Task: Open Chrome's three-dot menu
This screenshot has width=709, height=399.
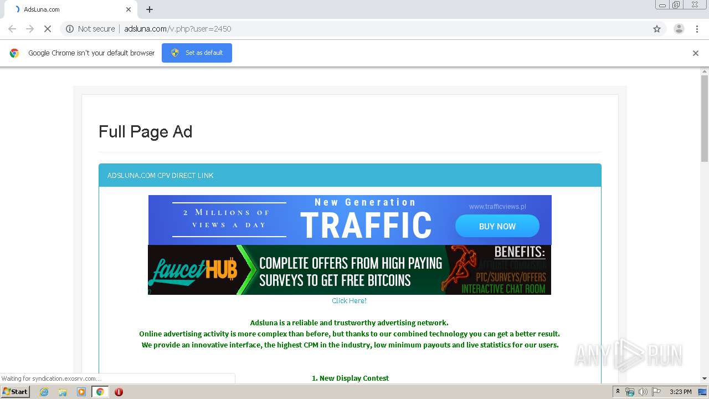Action: 697,29
